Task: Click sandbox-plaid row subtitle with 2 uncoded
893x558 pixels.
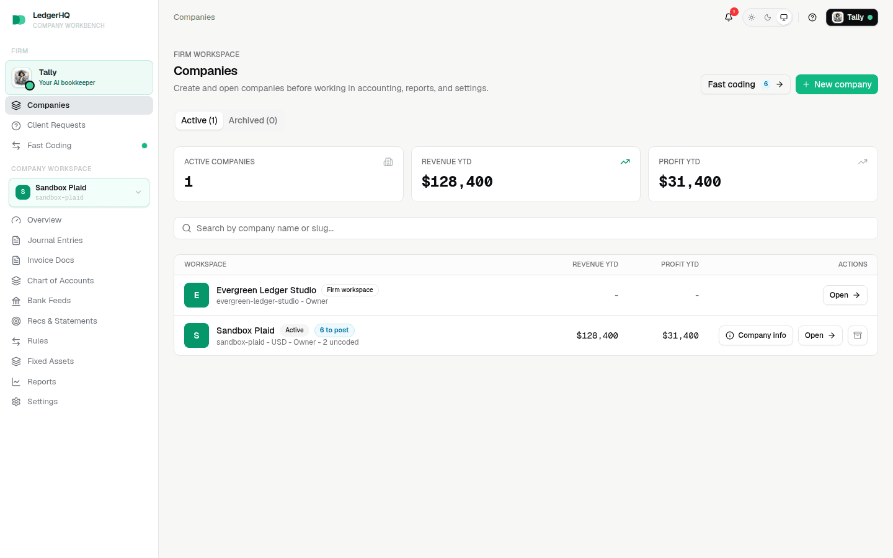Action: pos(288,342)
